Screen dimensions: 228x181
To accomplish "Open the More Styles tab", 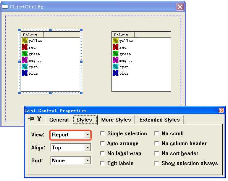I will [x=116, y=120].
